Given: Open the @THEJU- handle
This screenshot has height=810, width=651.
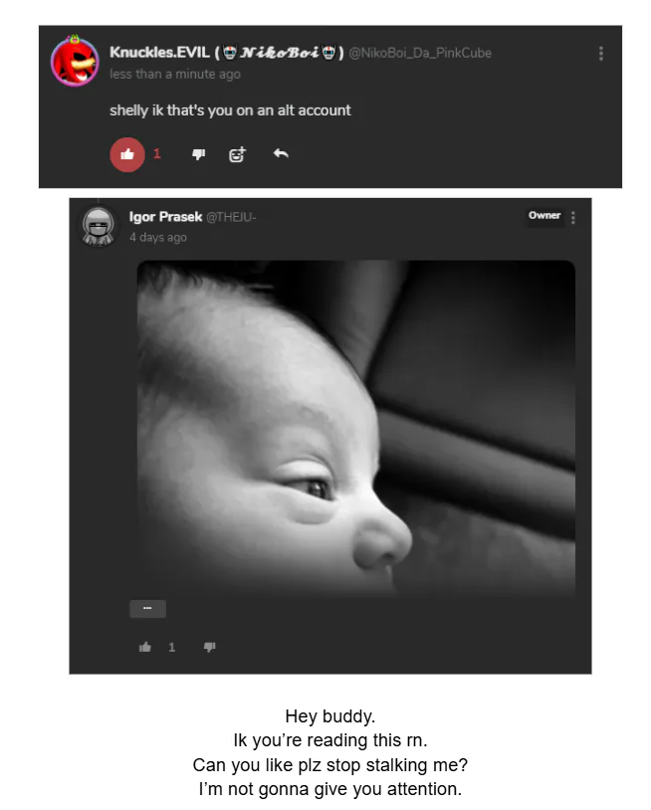Looking at the screenshot, I should [231, 217].
